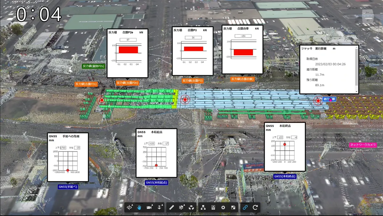Select the GNSS(手延べ) blue label
The width and height of the screenshot is (383, 216).
click(68, 187)
